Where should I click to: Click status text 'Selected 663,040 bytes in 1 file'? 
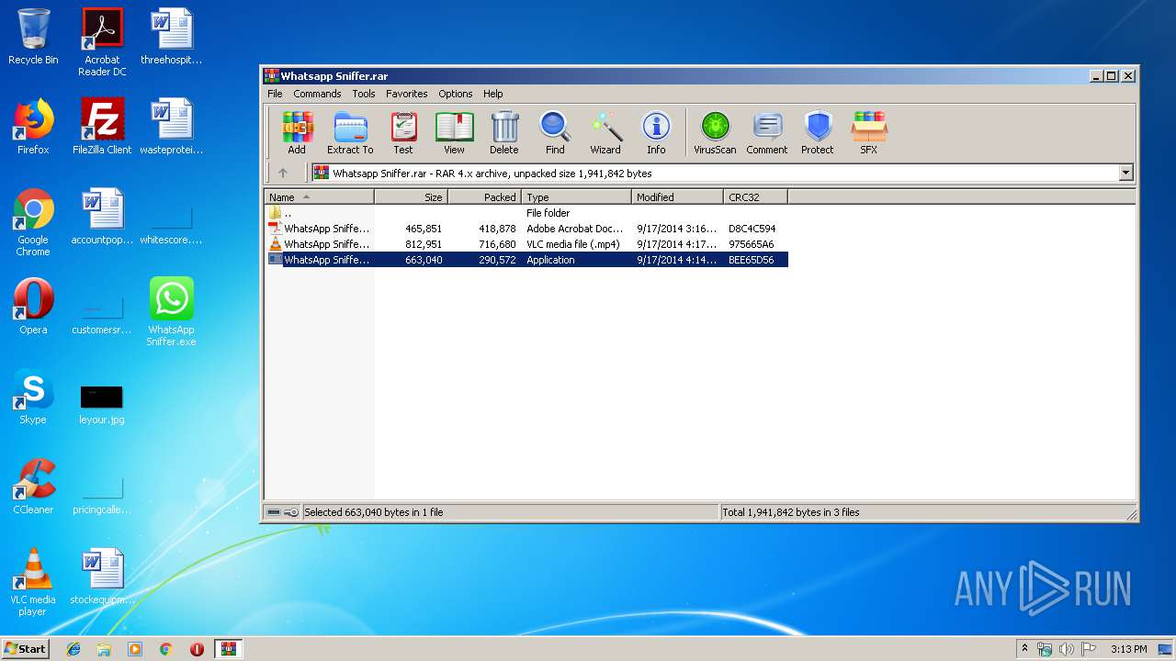374,512
